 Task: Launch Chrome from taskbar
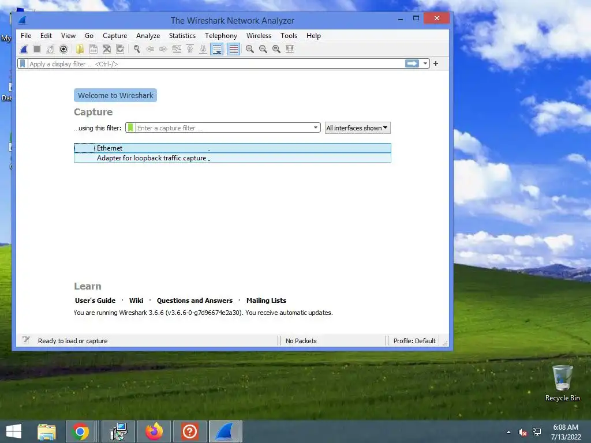tap(80, 431)
